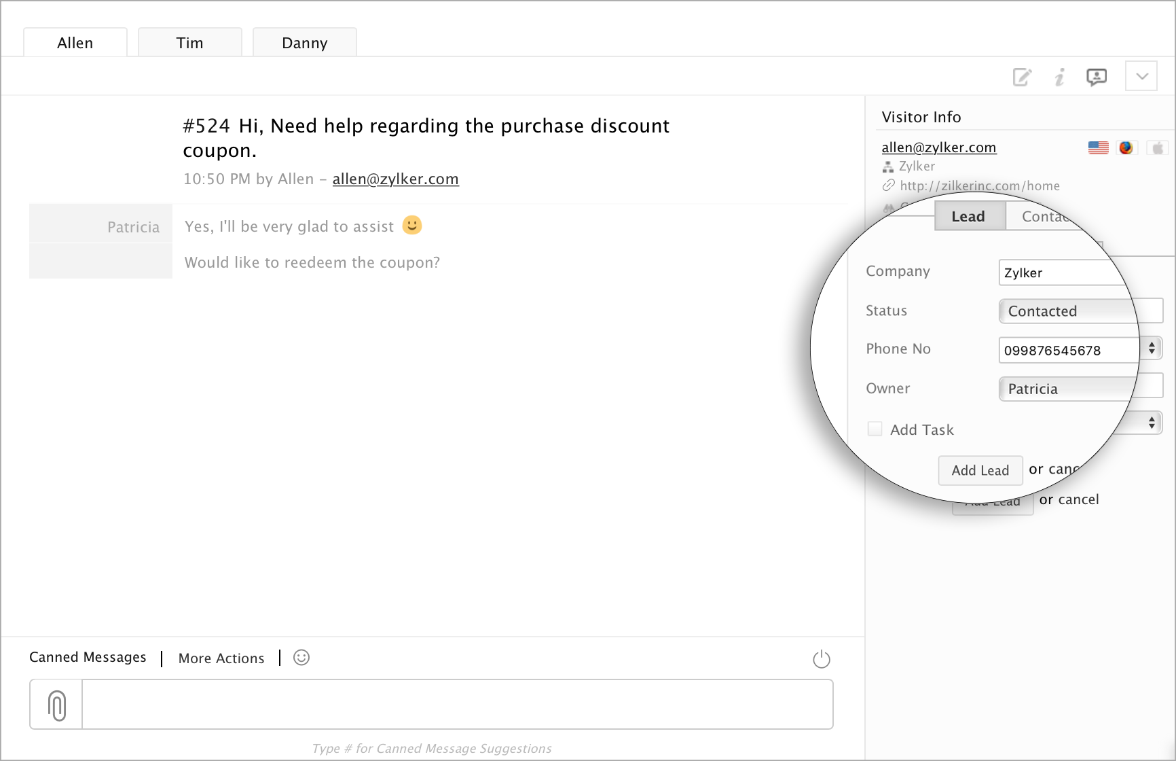Click the link icon beside zilkerinc URL

888,185
